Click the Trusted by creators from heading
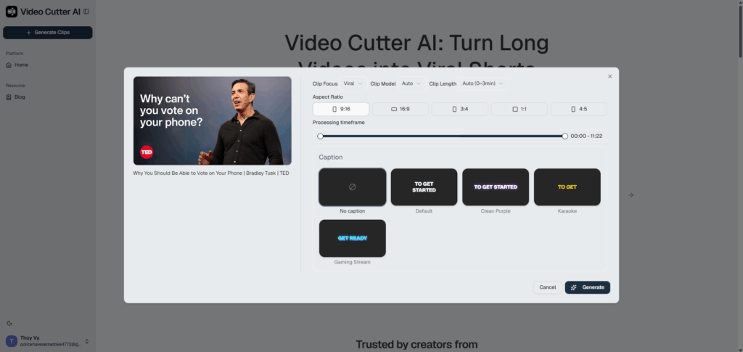 click(417, 345)
